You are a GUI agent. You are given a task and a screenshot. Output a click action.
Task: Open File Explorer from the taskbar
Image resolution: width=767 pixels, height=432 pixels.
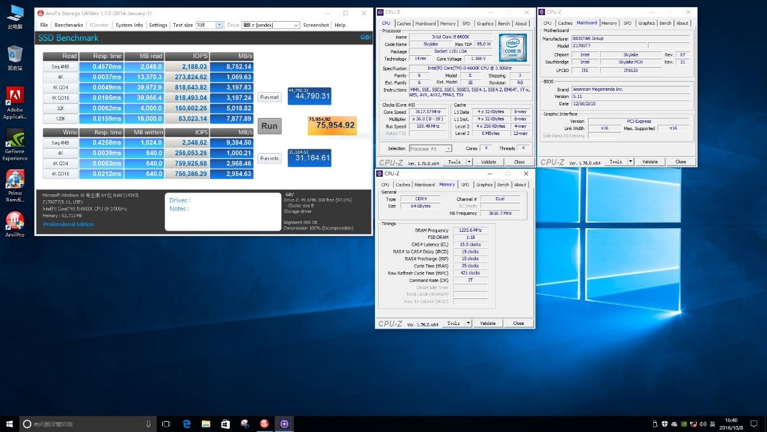tap(206, 424)
